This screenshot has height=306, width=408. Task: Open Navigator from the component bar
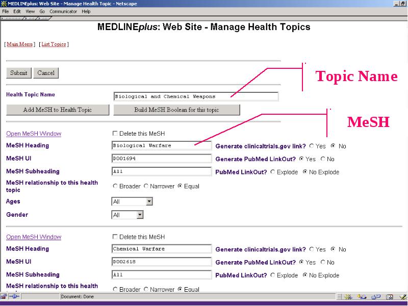pyautogui.click(x=348, y=297)
